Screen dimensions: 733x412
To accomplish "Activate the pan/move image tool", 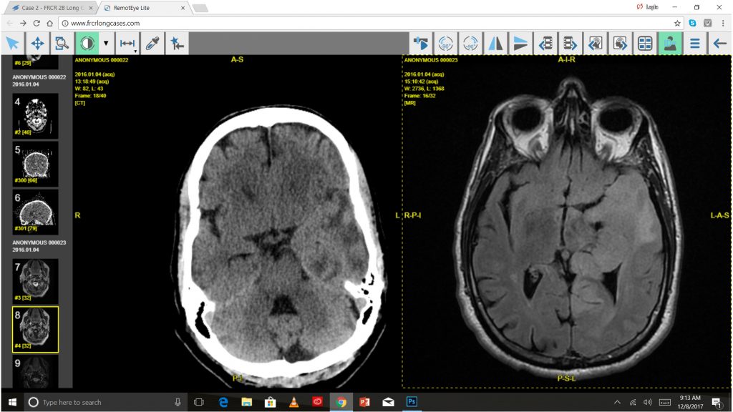I will 37,44.
